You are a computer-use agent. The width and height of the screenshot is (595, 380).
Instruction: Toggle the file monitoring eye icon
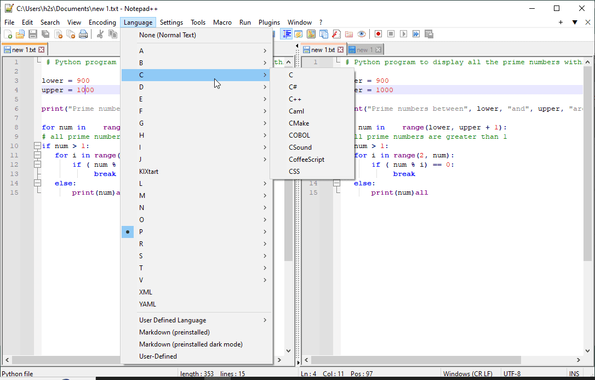click(x=362, y=34)
